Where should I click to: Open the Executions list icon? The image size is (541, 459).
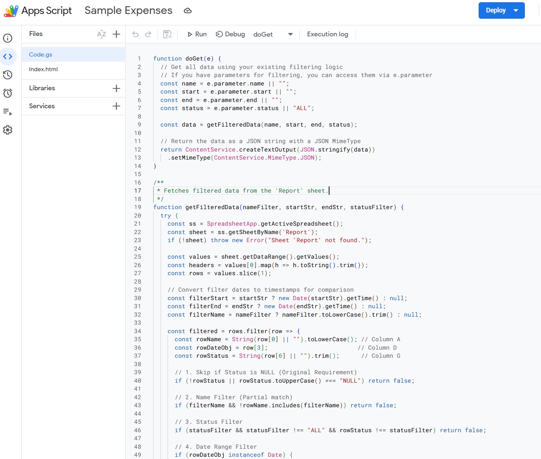point(8,112)
